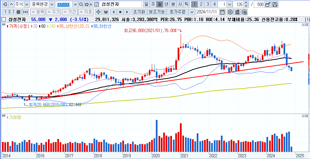Open the calendar date picker icon
Viewport: 310px width, 159px height.
click(223, 12)
